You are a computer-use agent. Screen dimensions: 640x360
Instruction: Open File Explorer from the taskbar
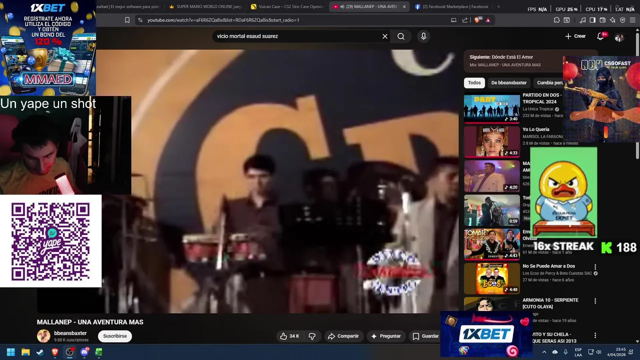coord(25,352)
